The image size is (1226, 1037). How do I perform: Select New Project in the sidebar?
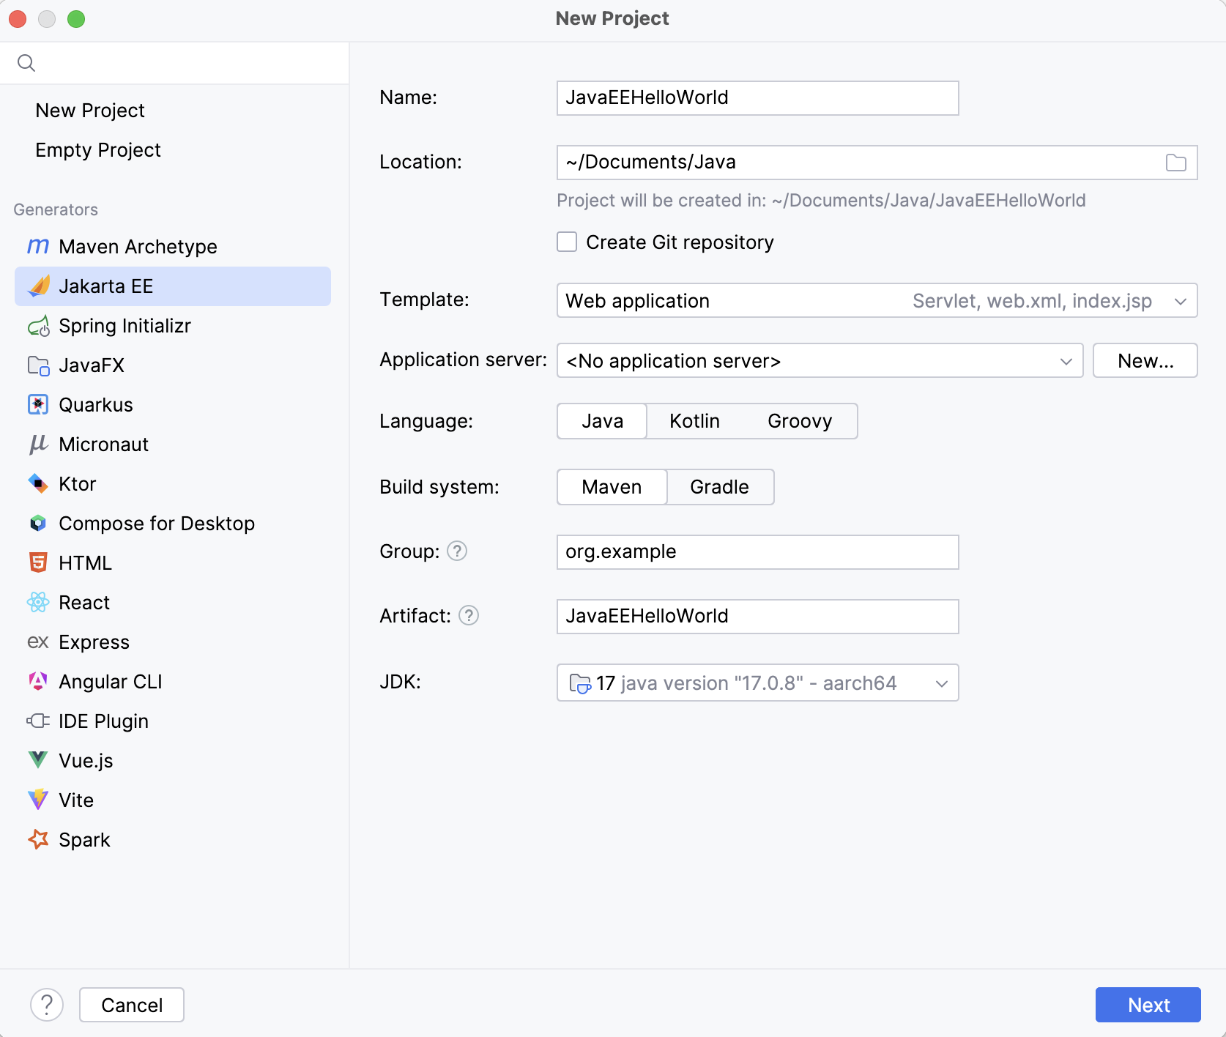pos(90,111)
